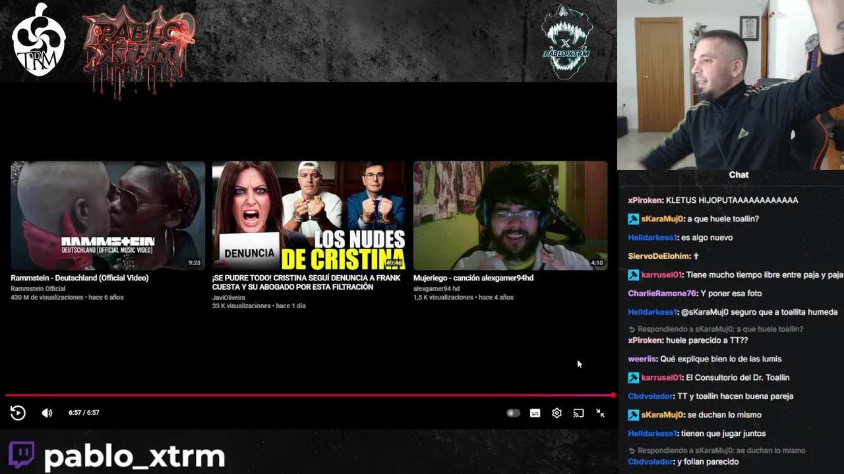Click sKaraMuj0 name on 'se duchan lo mismo'
Viewport: 844px width, 474px height.
(663, 415)
